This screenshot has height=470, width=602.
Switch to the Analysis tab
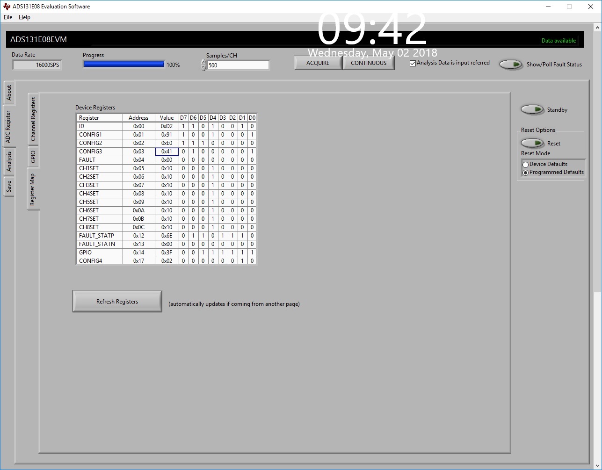click(9, 162)
